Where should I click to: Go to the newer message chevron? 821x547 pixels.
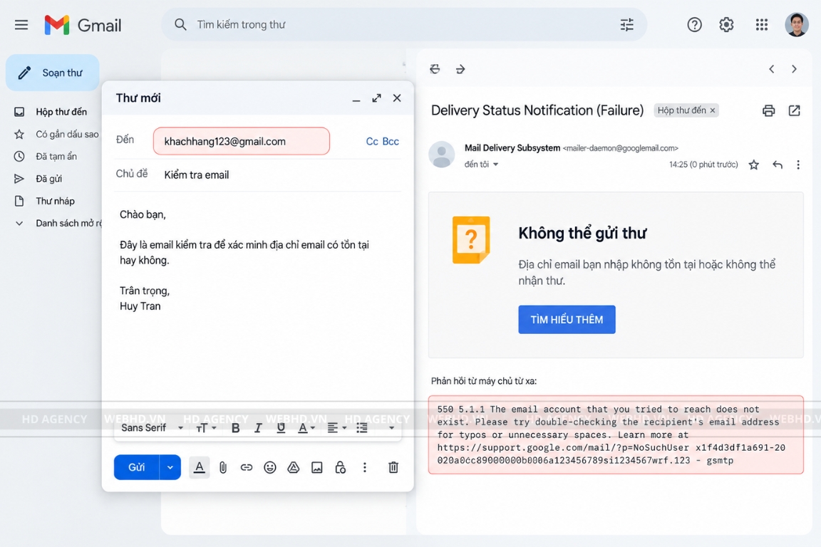(x=771, y=69)
